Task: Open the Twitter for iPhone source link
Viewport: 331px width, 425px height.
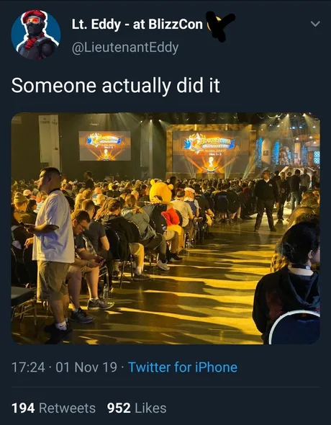Action: (183, 367)
